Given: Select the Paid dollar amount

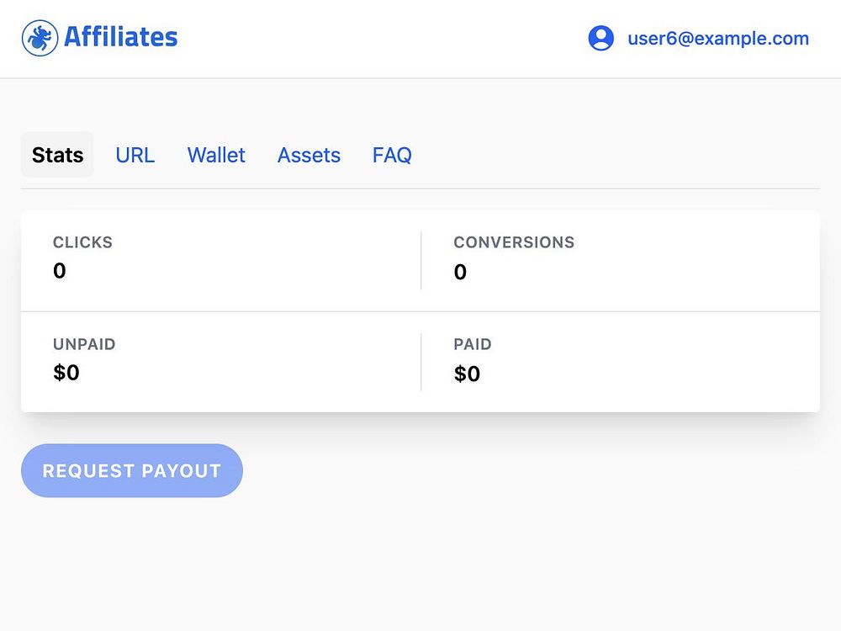Looking at the screenshot, I should tap(467, 374).
